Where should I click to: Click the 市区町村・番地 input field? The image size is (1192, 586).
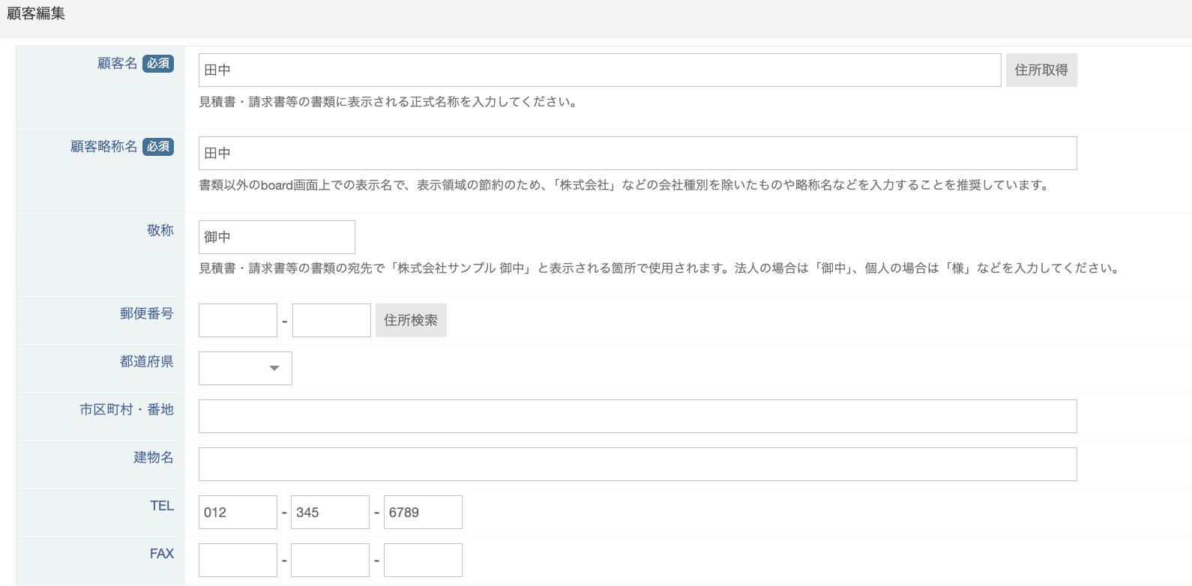click(x=637, y=416)
